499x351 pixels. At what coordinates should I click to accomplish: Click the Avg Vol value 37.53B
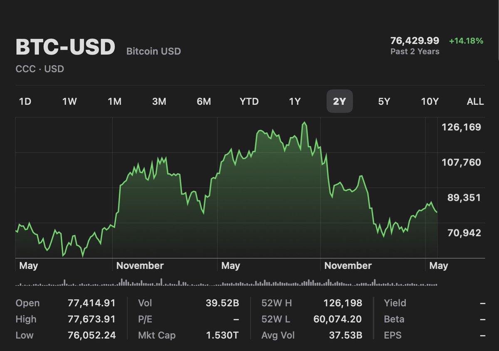345,335
